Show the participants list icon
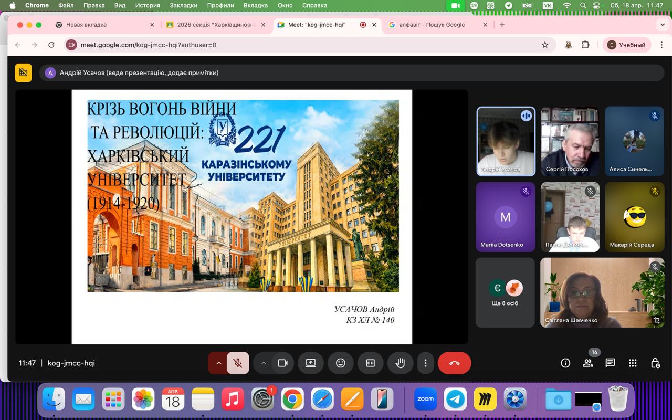Image resolution: width=672 pixels, height=420 pixels. tap(587, 363)
